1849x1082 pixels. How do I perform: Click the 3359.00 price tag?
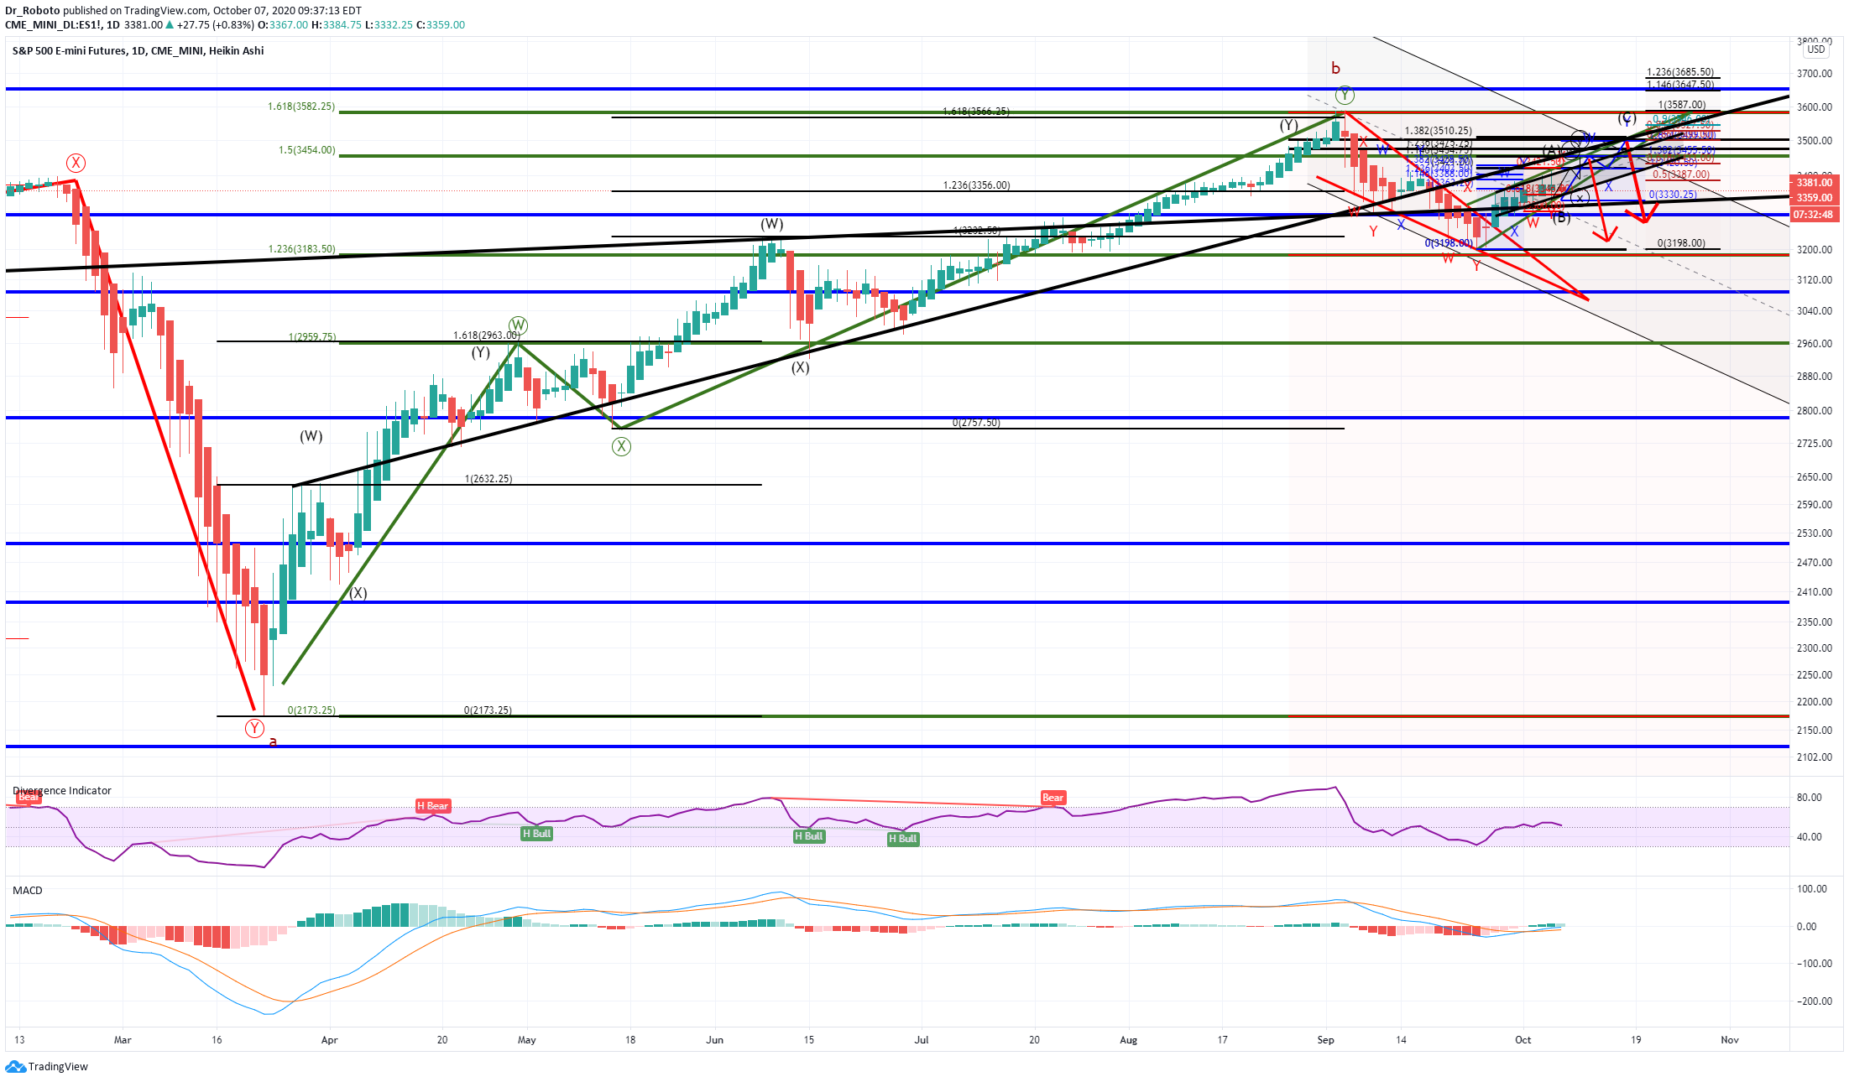1814,198
